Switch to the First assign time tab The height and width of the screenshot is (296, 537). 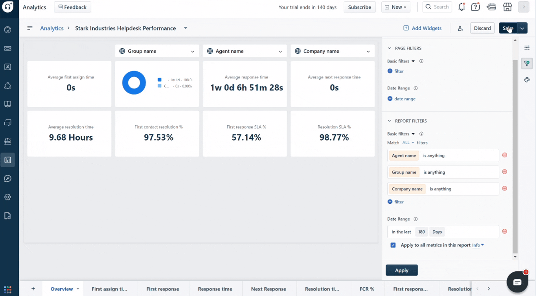click(x=110, y=289)
